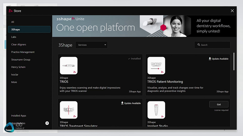Viewport: 243px width, 136px height.
Task: Open the Services filter dropdown
Action: tap(92, 45)
